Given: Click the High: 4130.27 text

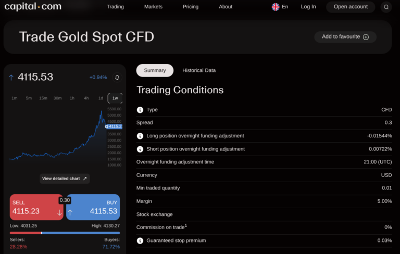Looking at the screenshot, I should click(106, 226).
